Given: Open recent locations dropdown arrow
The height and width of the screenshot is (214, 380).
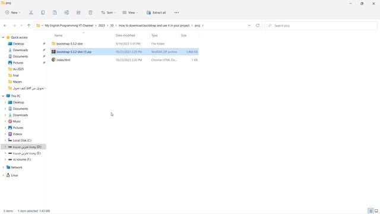Looking at the screenshot, I should (21, 26).
